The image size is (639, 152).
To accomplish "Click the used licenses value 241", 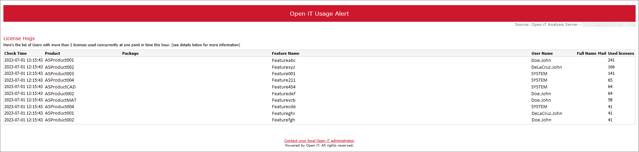I will click(611, 60).
